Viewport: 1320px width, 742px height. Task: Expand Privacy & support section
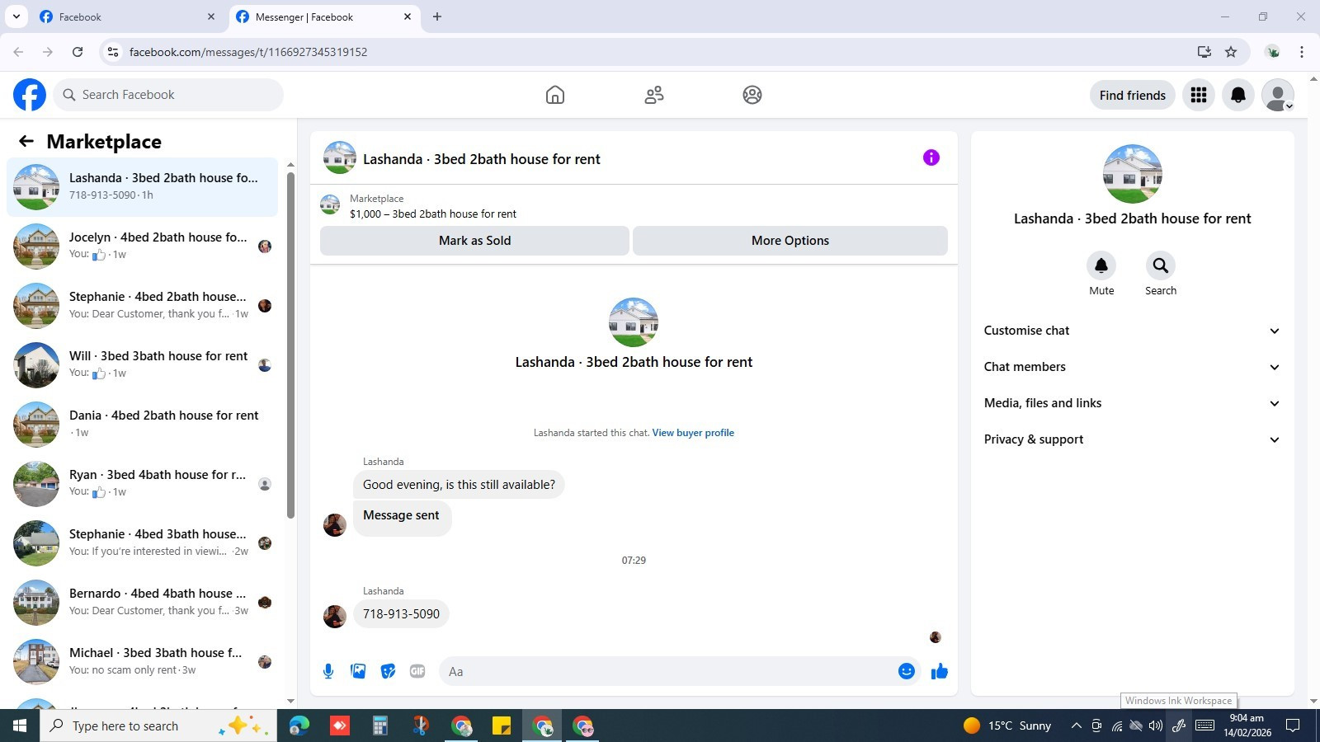(x=1132, y=439)
